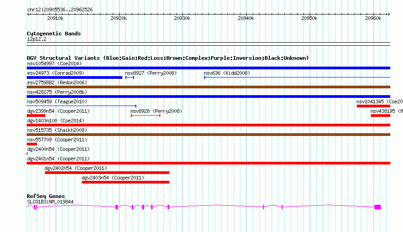This screenshot has height=232, width=403.
Task: Click the 20960k ruler tick label
Action: pos(373,18)
